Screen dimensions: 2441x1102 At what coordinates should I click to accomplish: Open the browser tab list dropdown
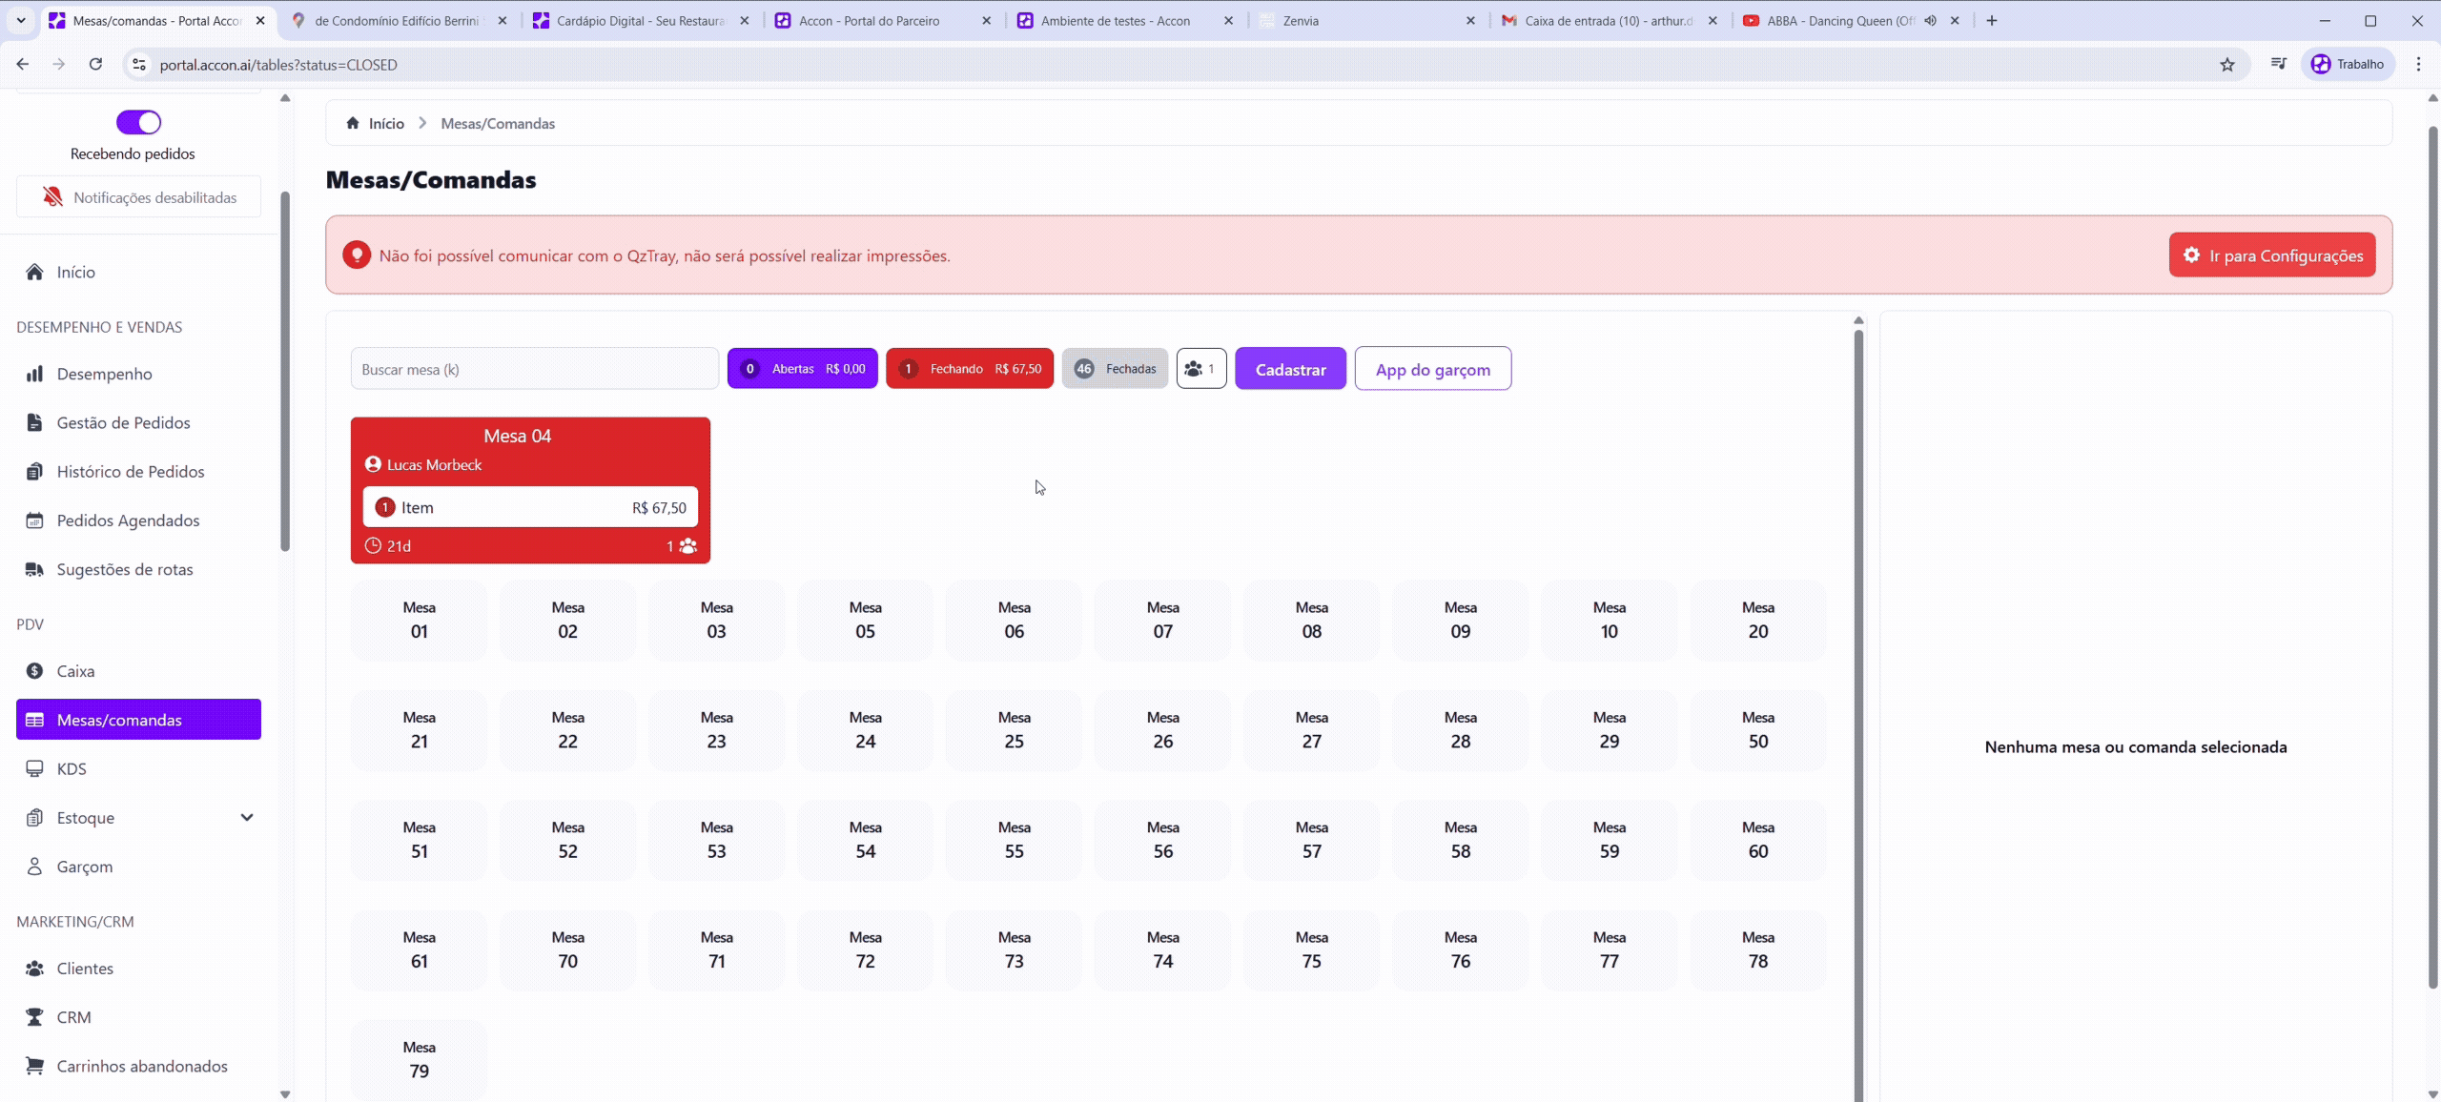click(x=20, y=20)
